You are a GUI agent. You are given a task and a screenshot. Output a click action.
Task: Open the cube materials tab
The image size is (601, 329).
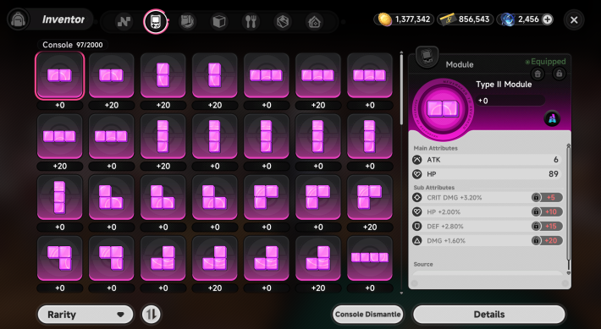pyautogui.click(x=219, y=21)
